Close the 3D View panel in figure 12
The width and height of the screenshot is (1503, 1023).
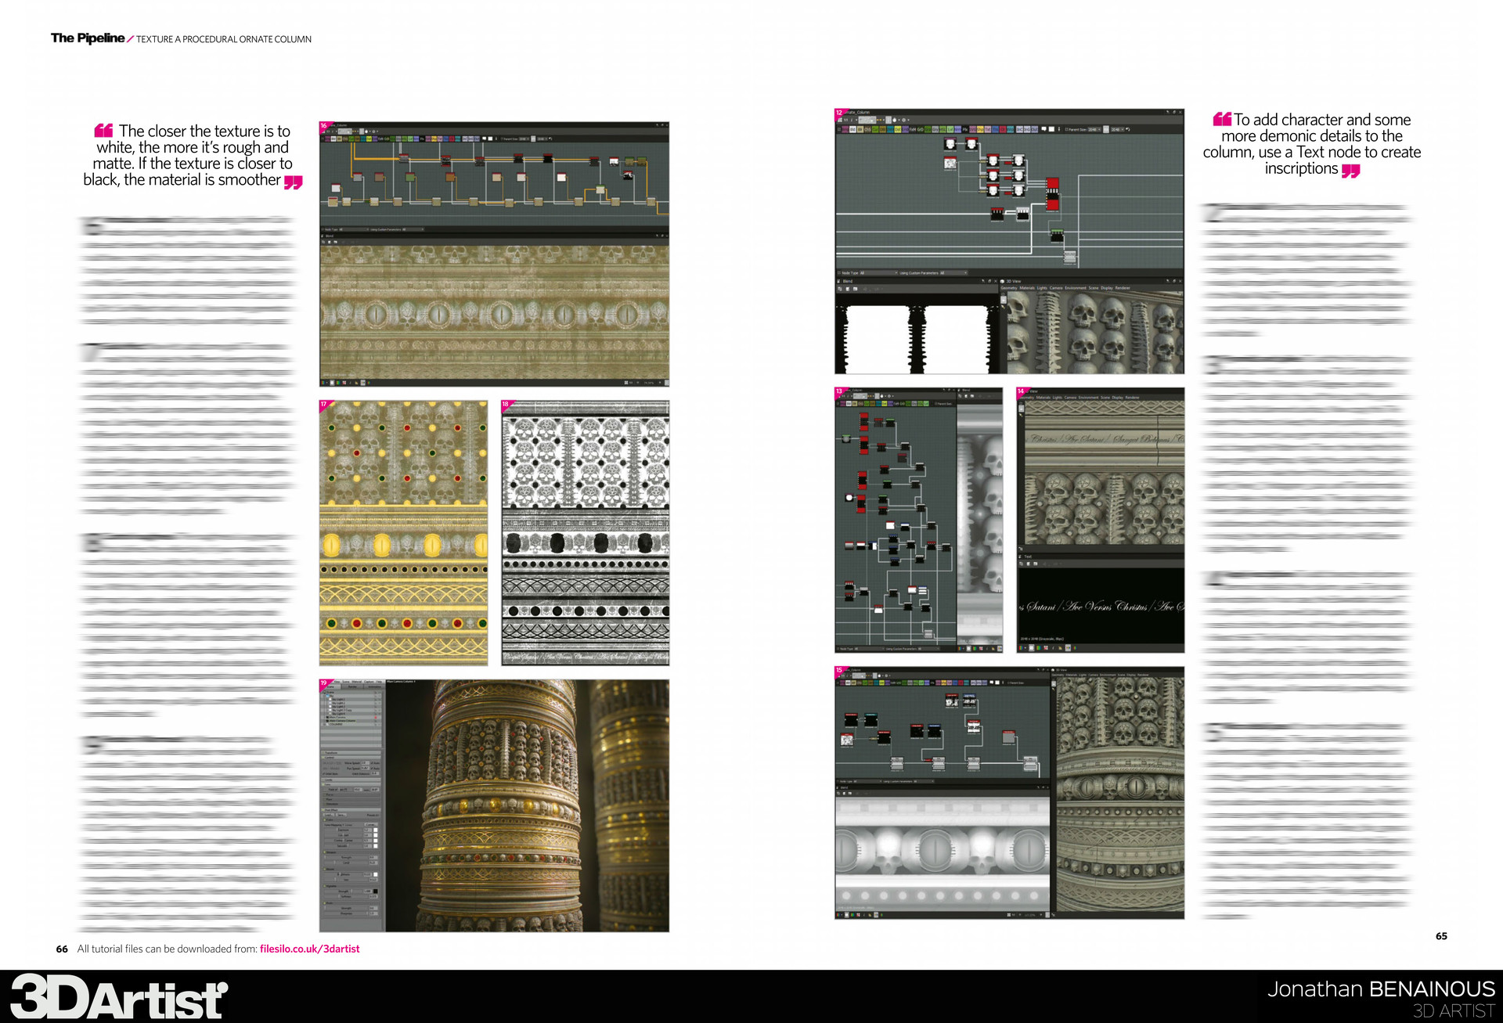click(1180, 281)
